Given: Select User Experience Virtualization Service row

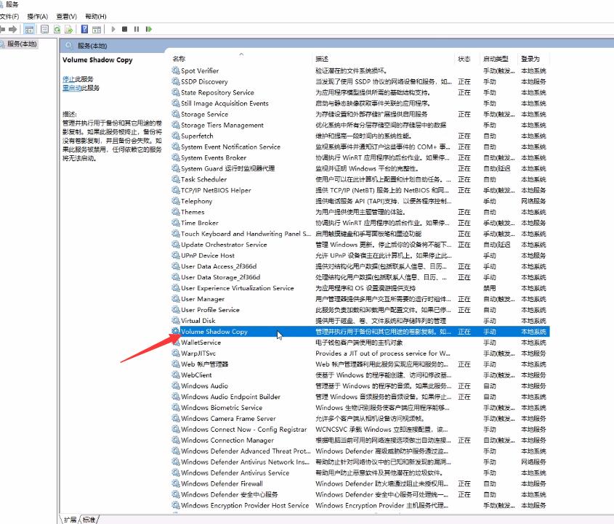Looking at the screenshot, I should click(360, 288).
